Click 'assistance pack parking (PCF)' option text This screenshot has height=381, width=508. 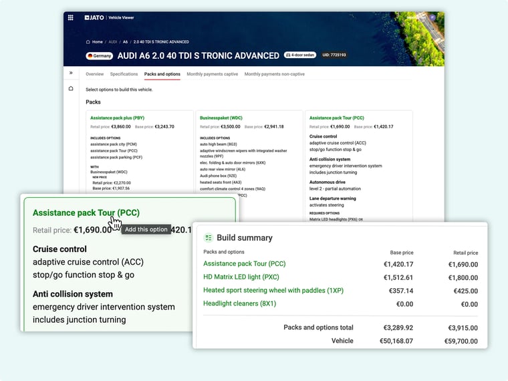[116, 157]
